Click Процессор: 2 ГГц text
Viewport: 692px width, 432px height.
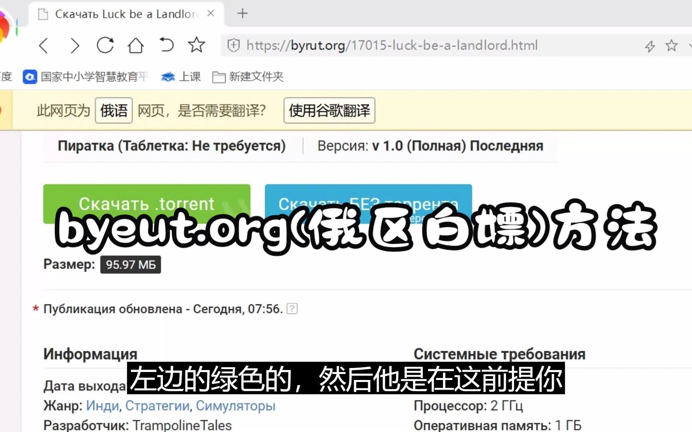[x=468, y=406]
